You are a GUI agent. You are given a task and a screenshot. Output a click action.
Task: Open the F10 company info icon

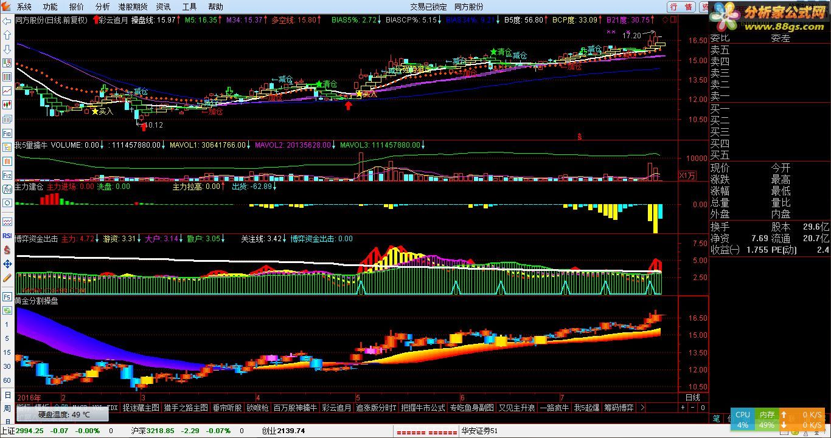7,133
